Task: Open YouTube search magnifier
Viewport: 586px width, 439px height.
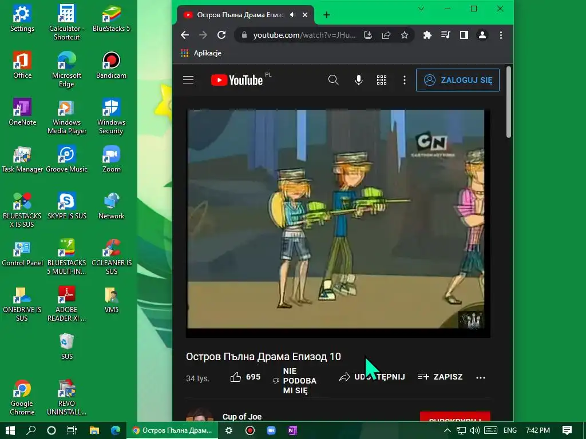Action: [333, 80]
